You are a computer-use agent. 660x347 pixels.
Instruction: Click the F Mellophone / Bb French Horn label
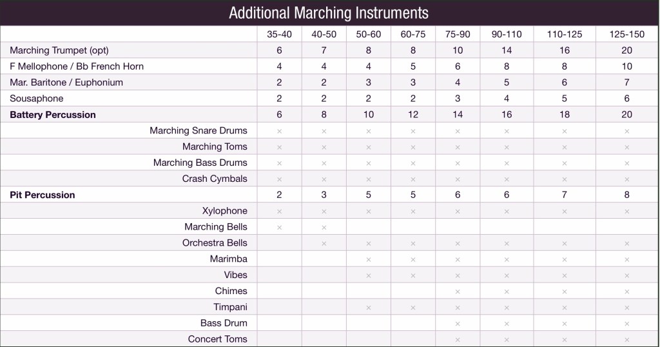(77, 66)
